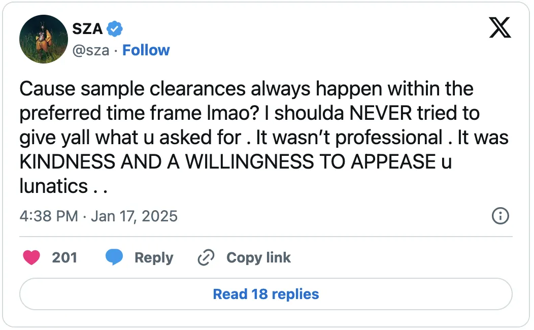Click the SZA display name
Image resolution: width=534 pixels, height=330 pixels.
click(87, 29)
